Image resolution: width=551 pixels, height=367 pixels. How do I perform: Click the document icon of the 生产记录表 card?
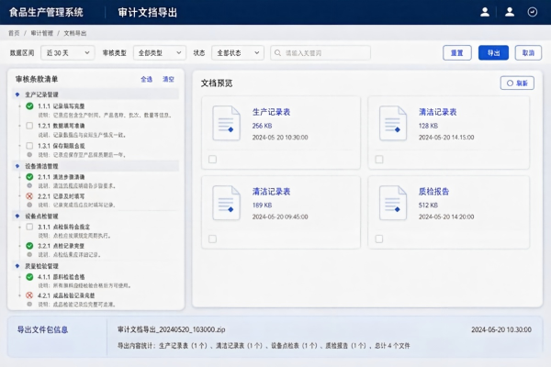point(226,123)
